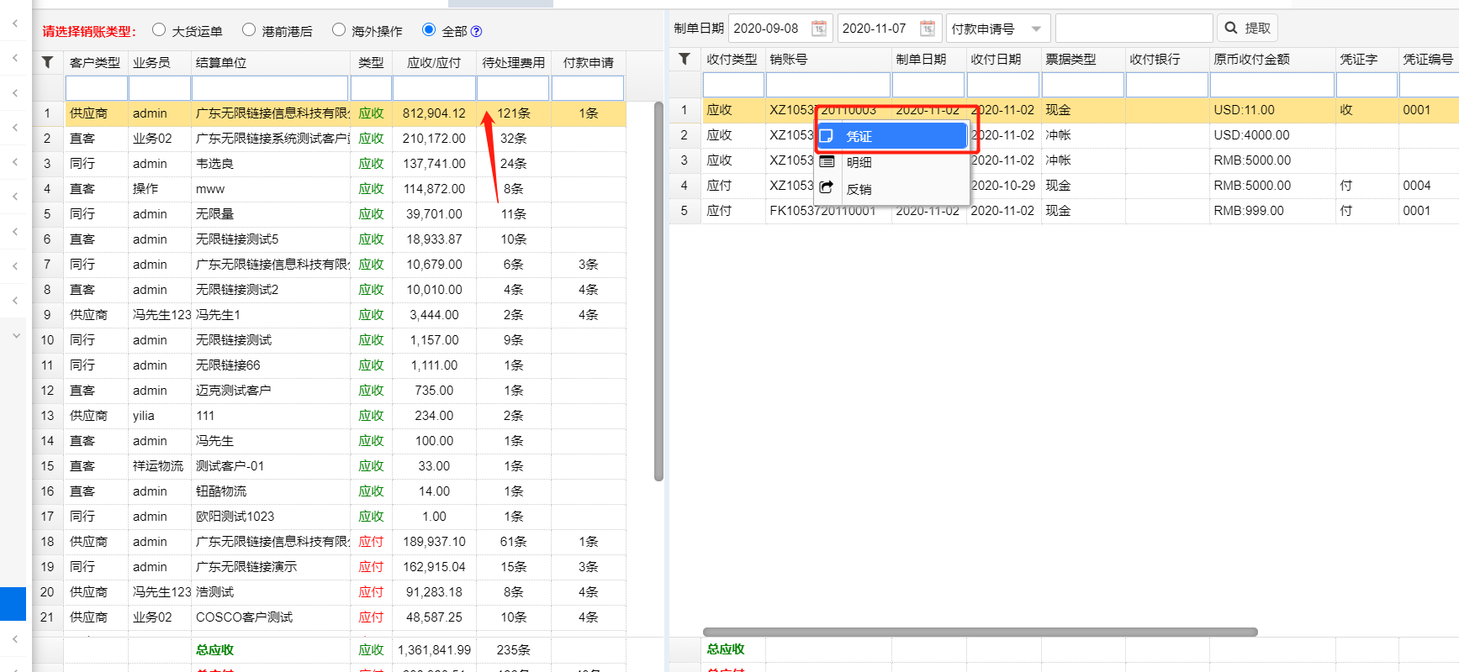Viewport: 1459px width, 672px height.
Task: Open the 付款申请号 dropdown
Action: click(x=997, y=29)
